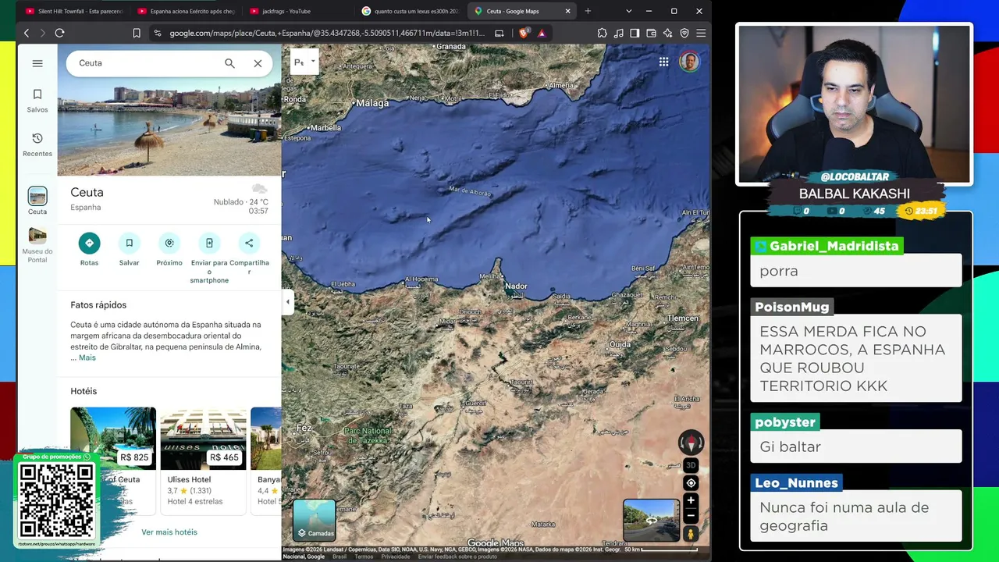Switch to the jackfrags - YouTube tab
Image resolution: width=999 pixels, height=562 pixels.
coord(298,11)
